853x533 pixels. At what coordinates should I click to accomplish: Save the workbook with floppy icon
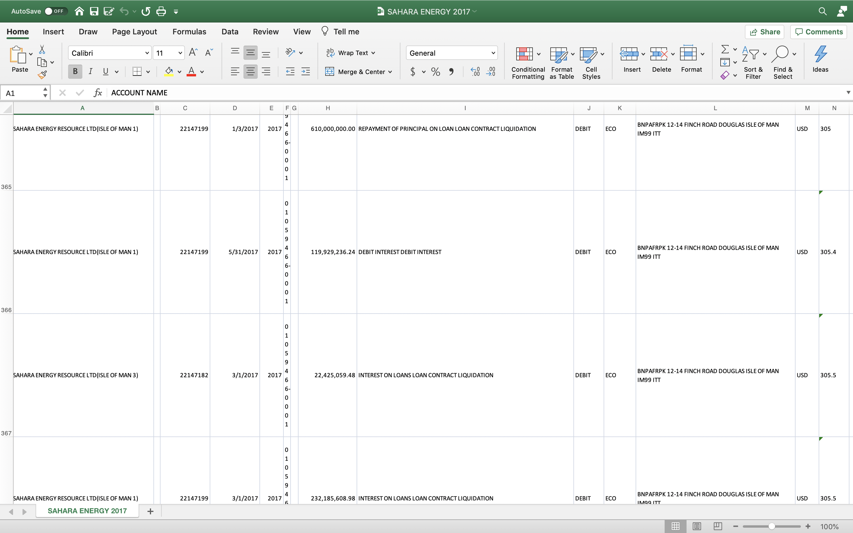[94, 11]
